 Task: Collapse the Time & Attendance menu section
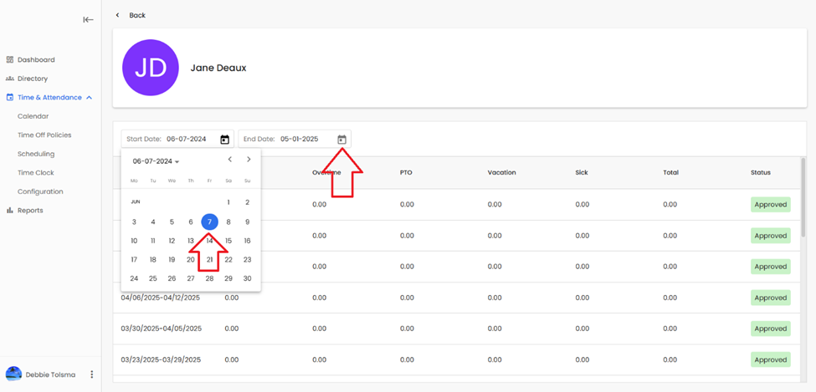tap(89, 98)
